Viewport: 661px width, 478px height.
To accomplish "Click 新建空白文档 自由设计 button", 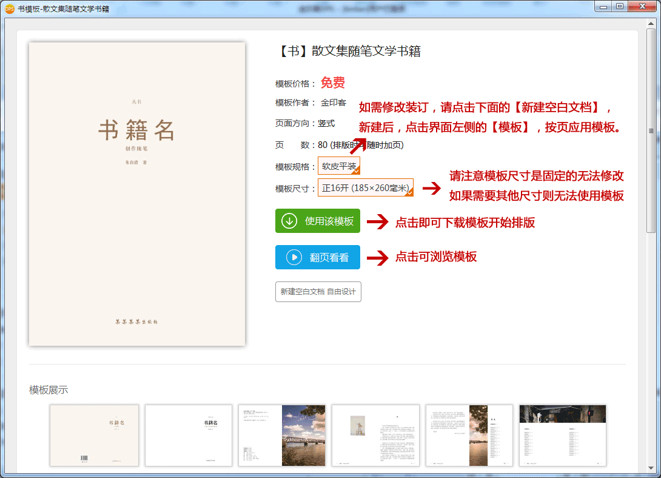I will tap(318, 292).
